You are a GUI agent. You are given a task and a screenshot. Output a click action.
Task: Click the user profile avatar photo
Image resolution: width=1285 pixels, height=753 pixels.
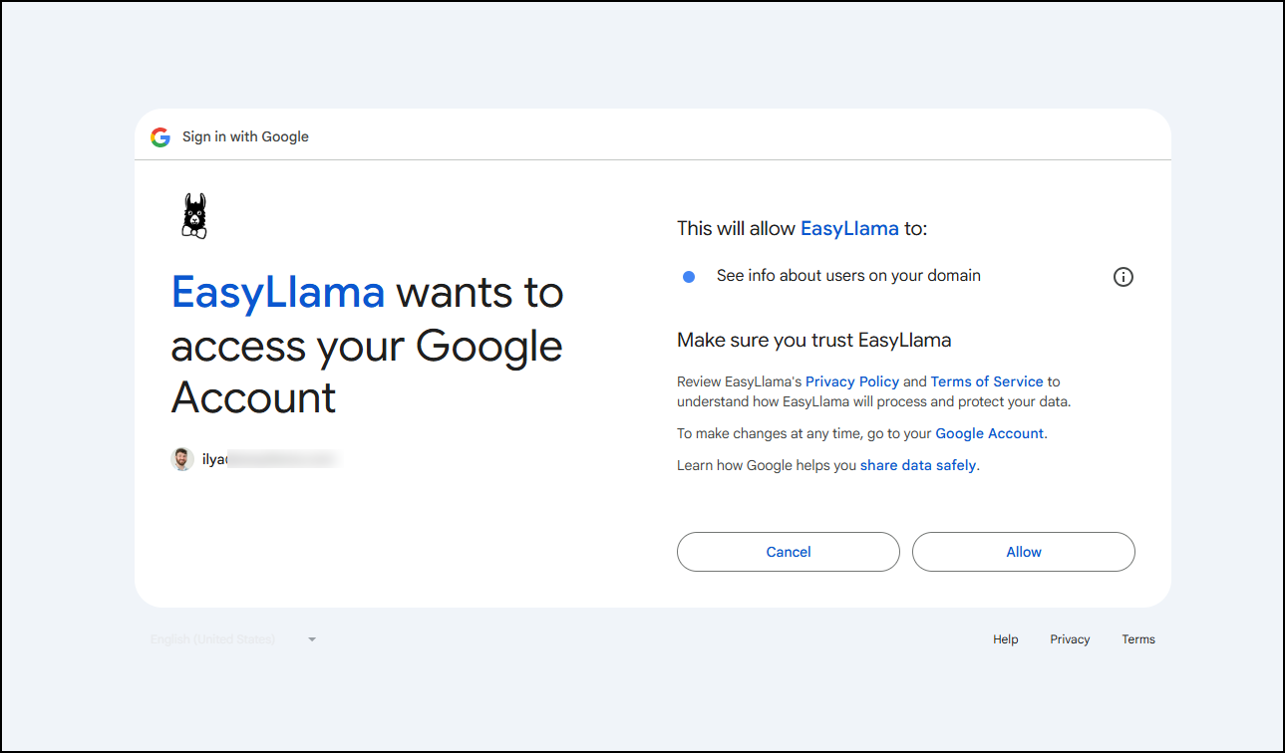click(x=181, y=459)
